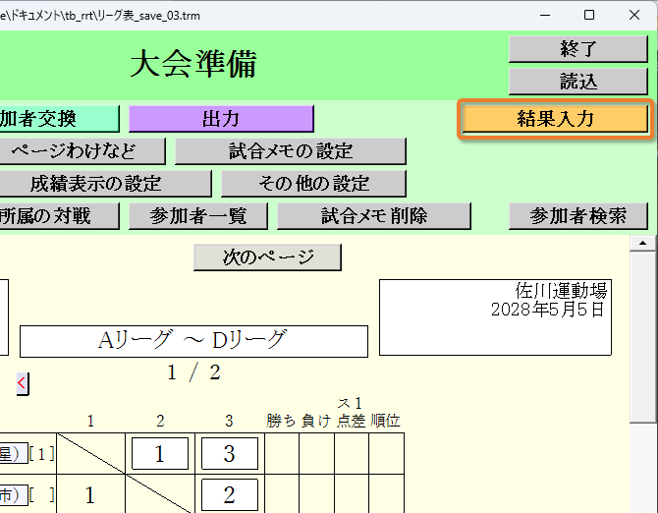Open 成績表示の設定
Screen dimensions: 658x513
[105, 184]
